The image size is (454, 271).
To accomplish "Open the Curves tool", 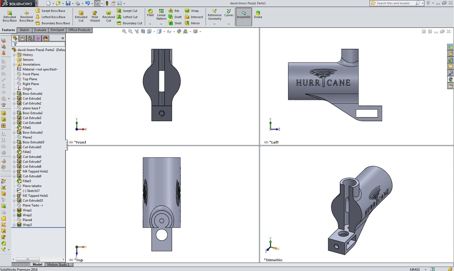I will [x=229, y=13].
